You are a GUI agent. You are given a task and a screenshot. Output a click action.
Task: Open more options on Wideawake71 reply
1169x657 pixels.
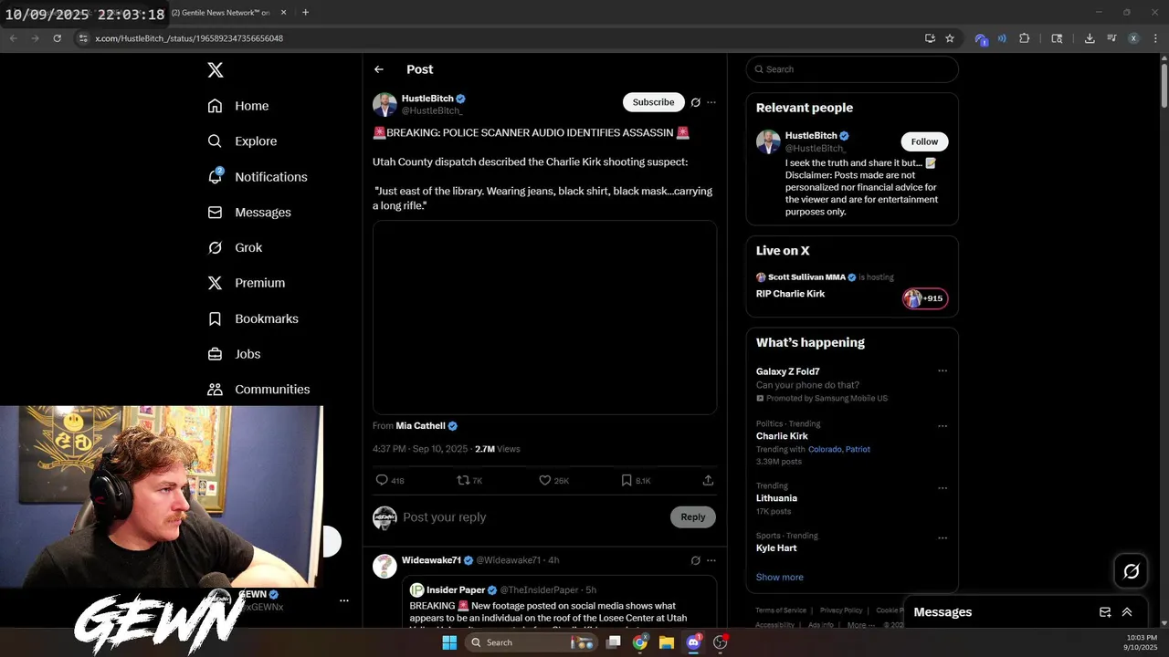[711, 560]
